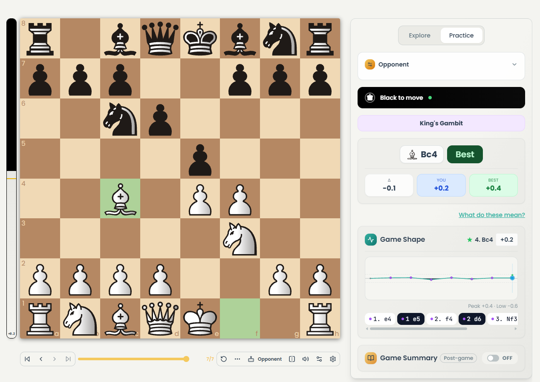
Task: Click the Game Summary book icon
Action: [370, 358]
